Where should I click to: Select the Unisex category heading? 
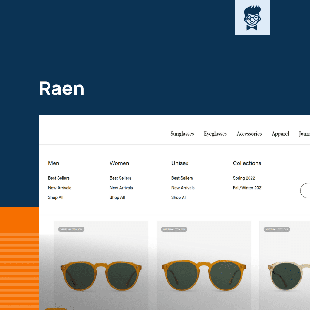180,163
